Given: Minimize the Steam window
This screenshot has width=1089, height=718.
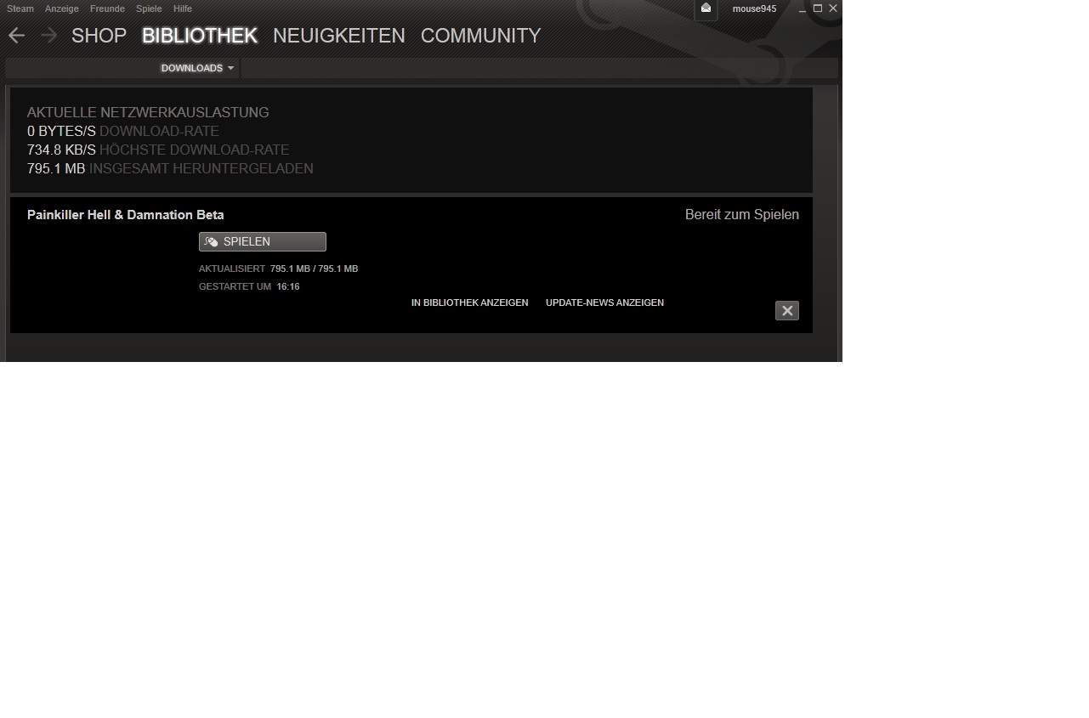Looking at the screenshot, I should click(x=803, y=8).
